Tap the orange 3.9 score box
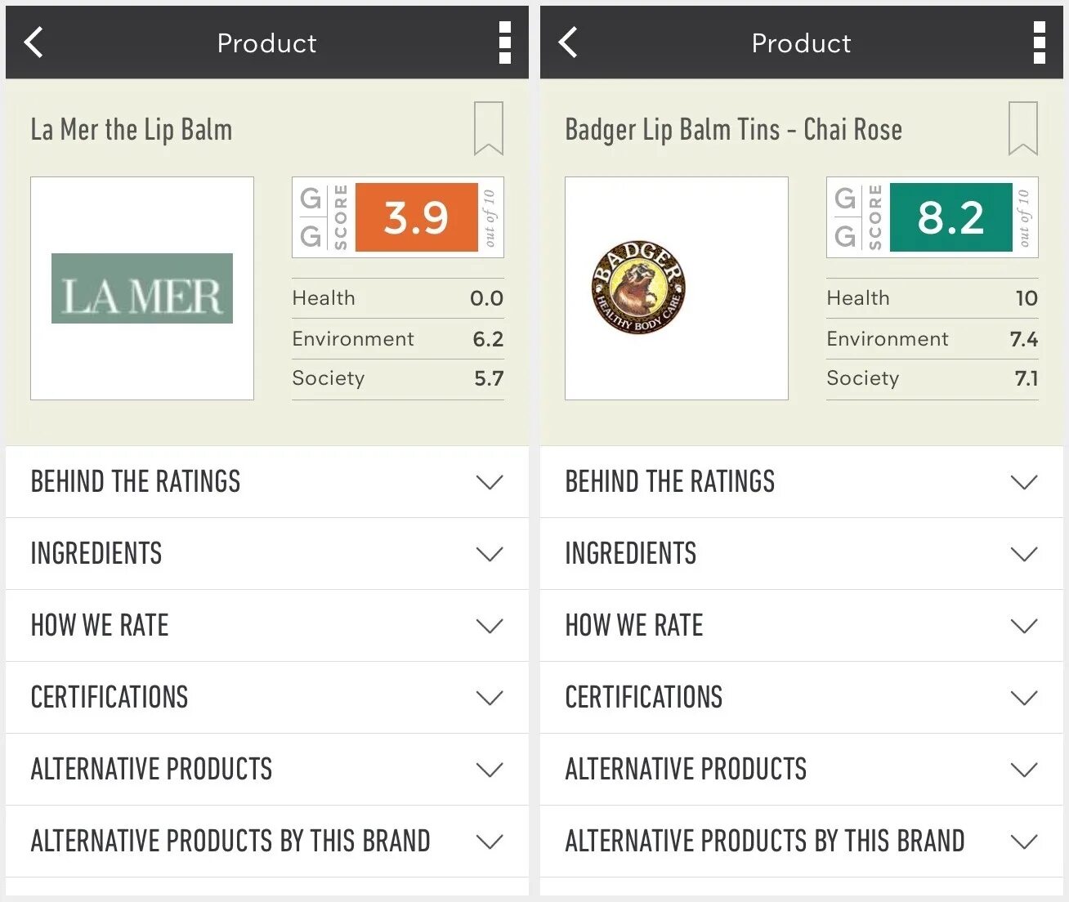Image resolution: width=1069 pixels, height=902 pixels. 416,217
